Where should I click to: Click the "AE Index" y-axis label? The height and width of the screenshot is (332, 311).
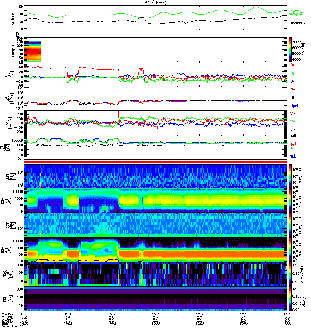(13, 18)
